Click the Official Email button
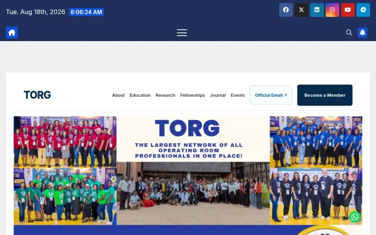Viewport: 376px width, 235px height. pos(271,95)
